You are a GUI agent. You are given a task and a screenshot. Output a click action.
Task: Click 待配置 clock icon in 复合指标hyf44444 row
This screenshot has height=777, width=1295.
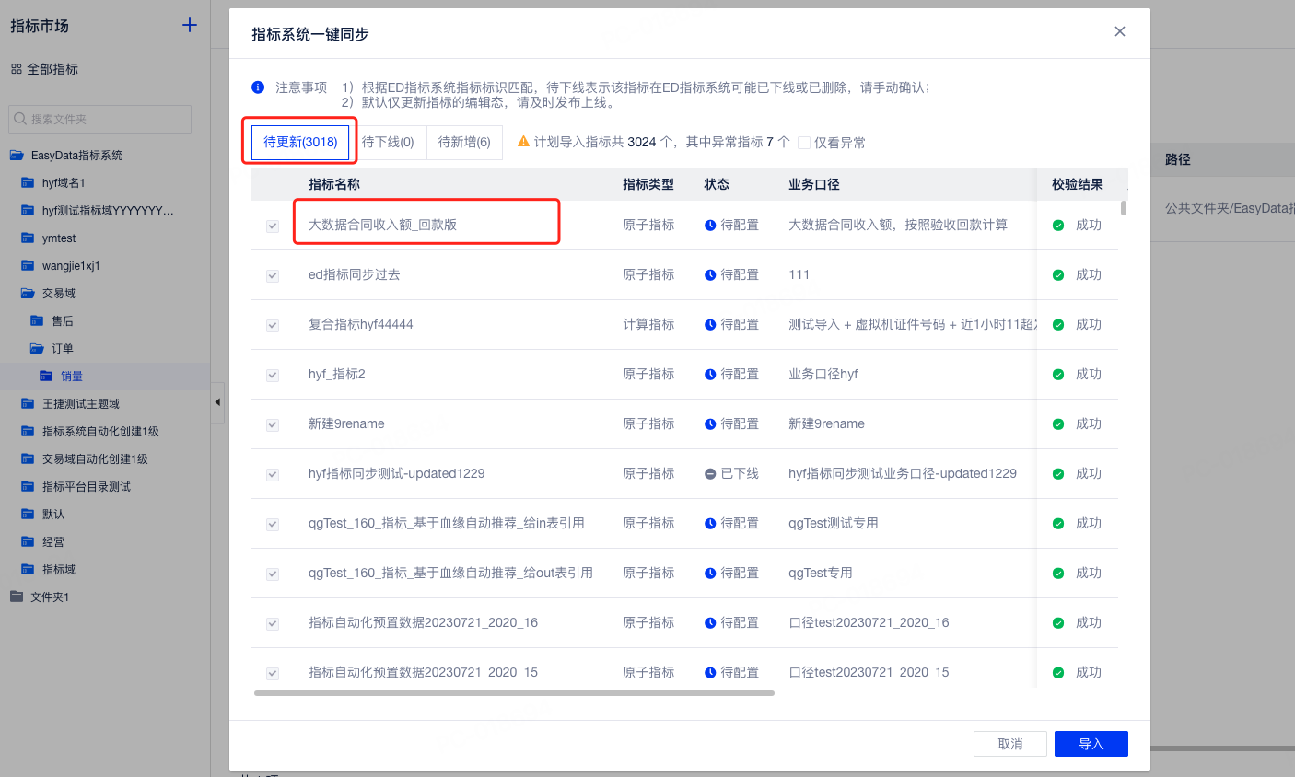coord(710,324)
